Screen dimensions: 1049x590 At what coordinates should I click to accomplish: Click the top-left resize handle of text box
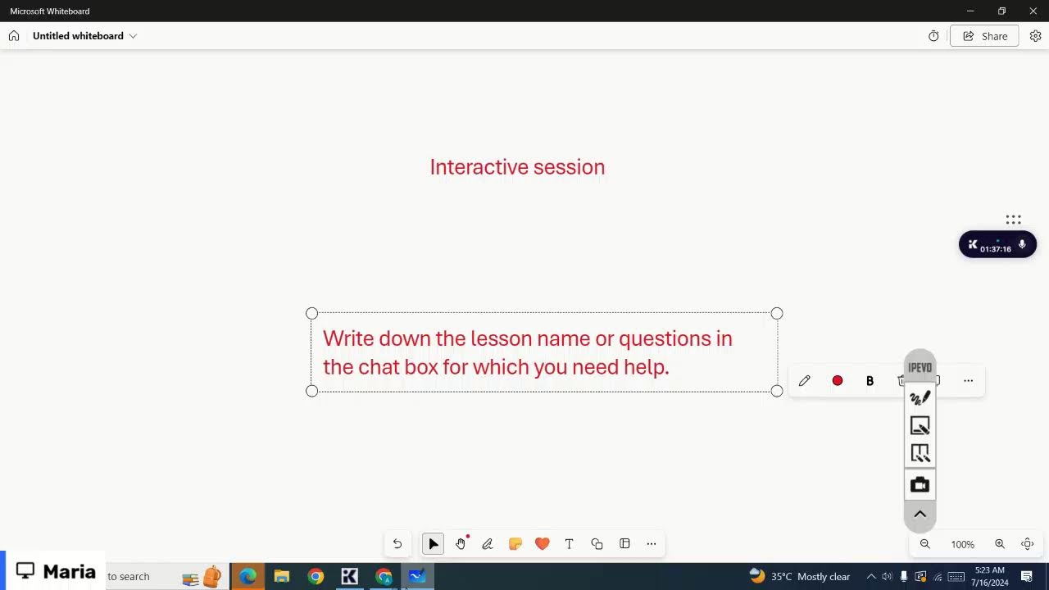pyautogui.click(x=311, y=313)
